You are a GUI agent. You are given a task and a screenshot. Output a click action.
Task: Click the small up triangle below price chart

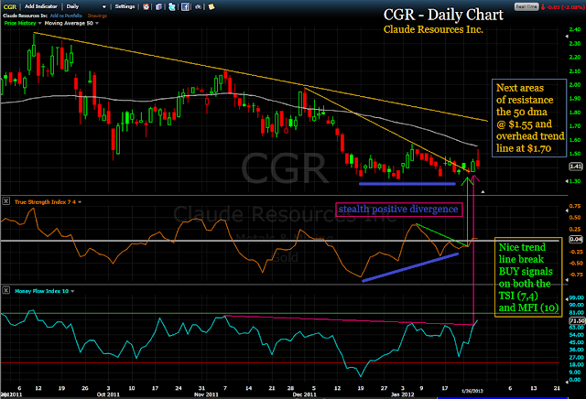[x=483, y=191]
